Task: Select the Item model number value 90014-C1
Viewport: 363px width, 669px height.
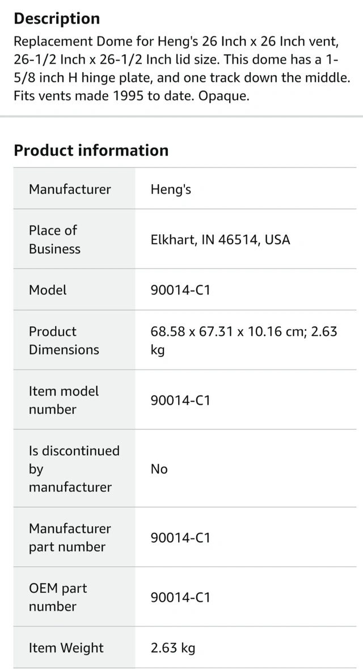Action: (180, 400)
